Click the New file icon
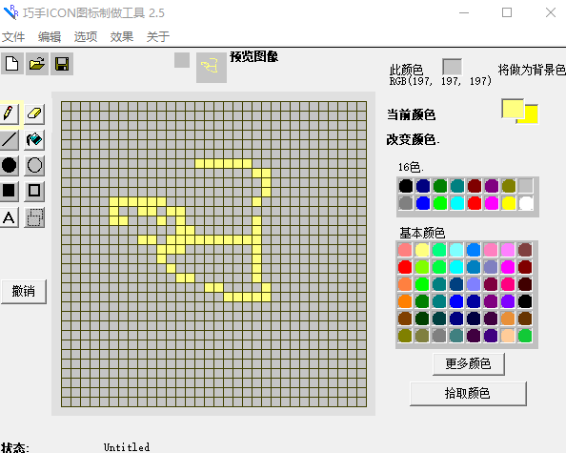This screenshot has height=453, width=566. 12,64
